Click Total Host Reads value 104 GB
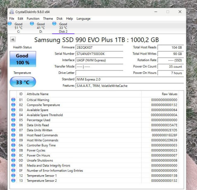Image resolution: width=197 pixels, height=190 pixels. click(x=171, y=47)
